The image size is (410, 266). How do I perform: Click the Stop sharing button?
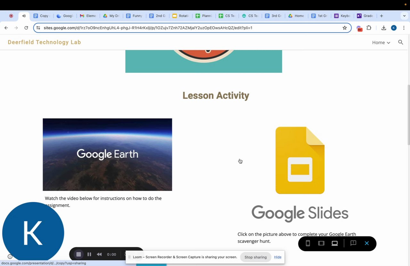256,257
